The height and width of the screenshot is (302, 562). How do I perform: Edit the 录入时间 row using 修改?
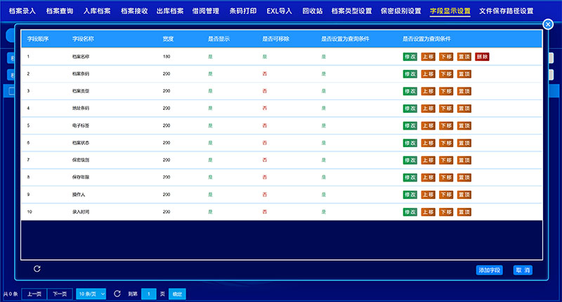pyautogui.click(x=410, y=212)
